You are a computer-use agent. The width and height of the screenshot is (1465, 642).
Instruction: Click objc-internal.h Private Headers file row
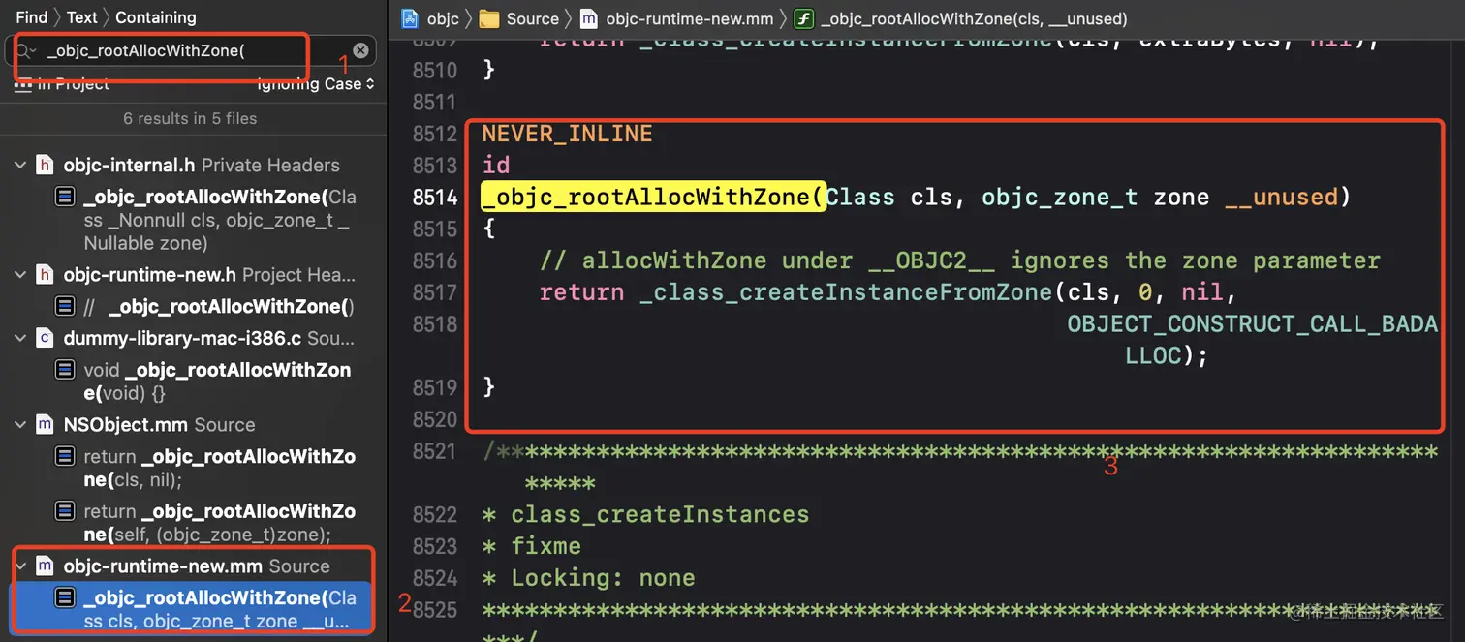coord(202,166)
